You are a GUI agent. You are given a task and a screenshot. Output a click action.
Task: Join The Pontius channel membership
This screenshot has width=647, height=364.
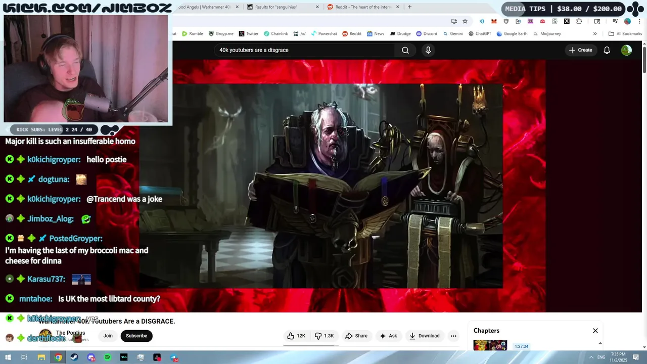[108, 336]
